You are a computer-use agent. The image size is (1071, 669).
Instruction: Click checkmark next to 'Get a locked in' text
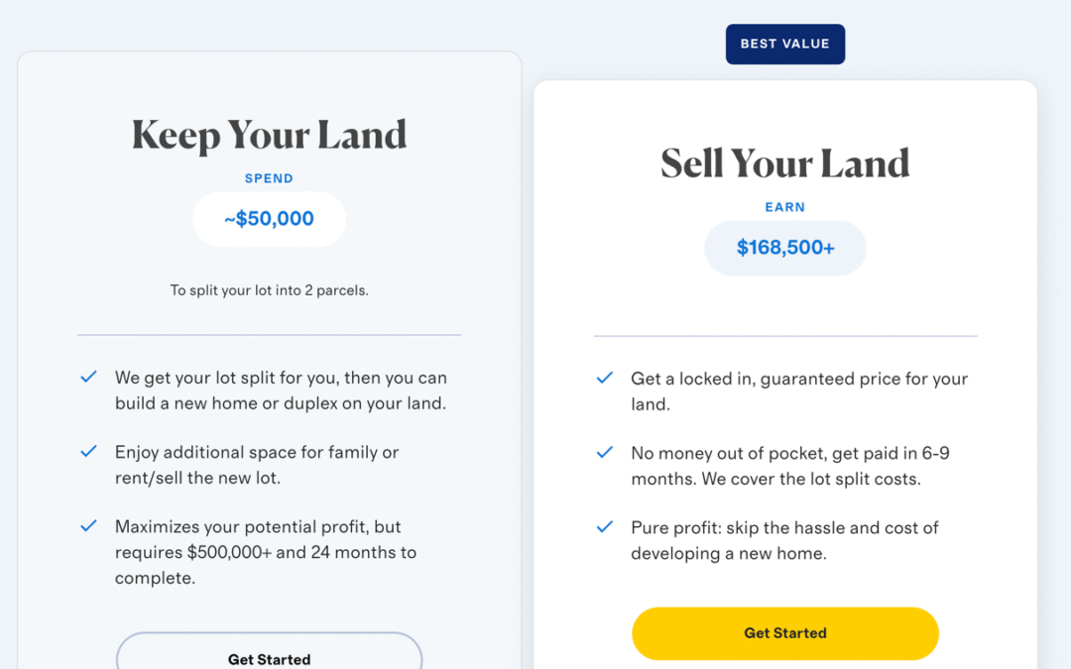(605, 378)
